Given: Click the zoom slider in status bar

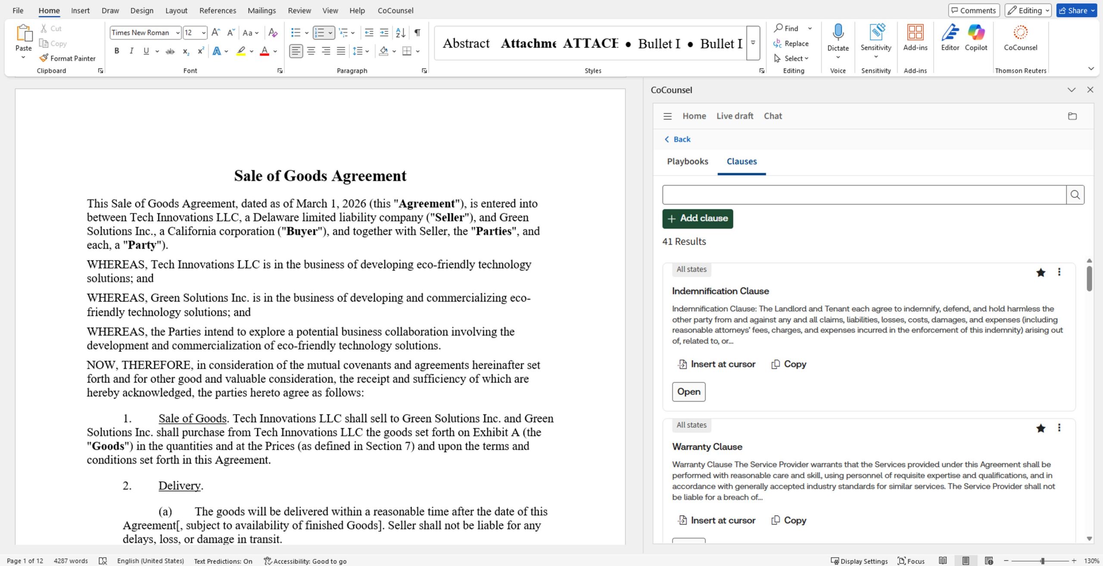Looking at the screenshot, I should tap(1042, 561).
